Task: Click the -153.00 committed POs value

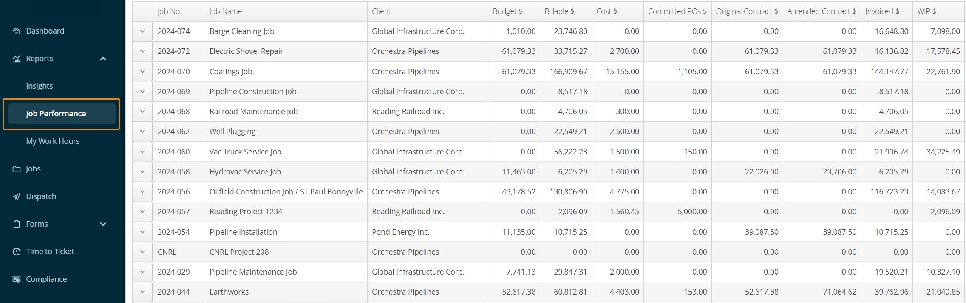Action: point(694,292)
